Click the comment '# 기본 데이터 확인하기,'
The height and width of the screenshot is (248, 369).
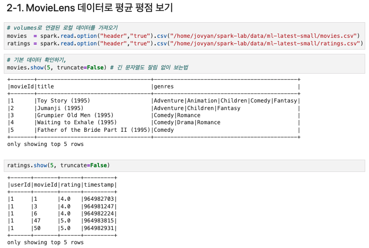point(36,60)
